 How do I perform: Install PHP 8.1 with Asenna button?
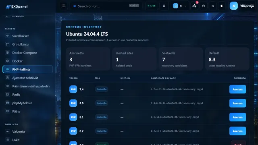coord(237,117)
